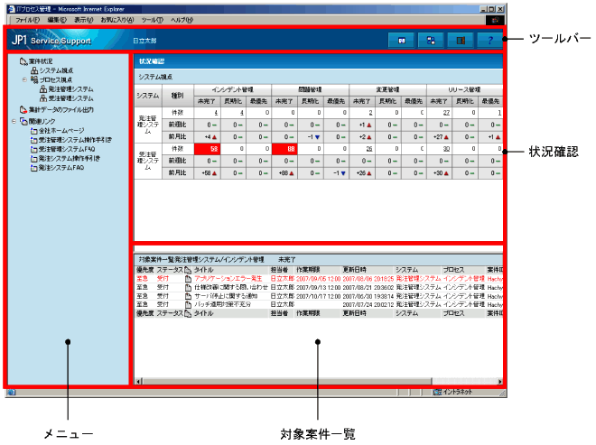This screenshot has height=445, width=596.
Task: Click the horizontal scrollbar thumb in case list
Action: [287, 381]
